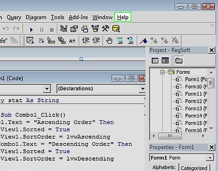
Task: Switch to View Object in Project panel
Action: click(165, 61)
